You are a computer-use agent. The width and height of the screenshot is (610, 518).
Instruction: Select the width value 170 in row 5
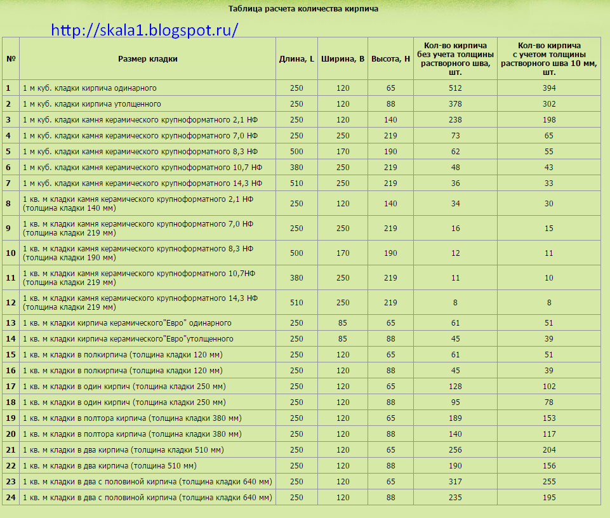point(343,152)
